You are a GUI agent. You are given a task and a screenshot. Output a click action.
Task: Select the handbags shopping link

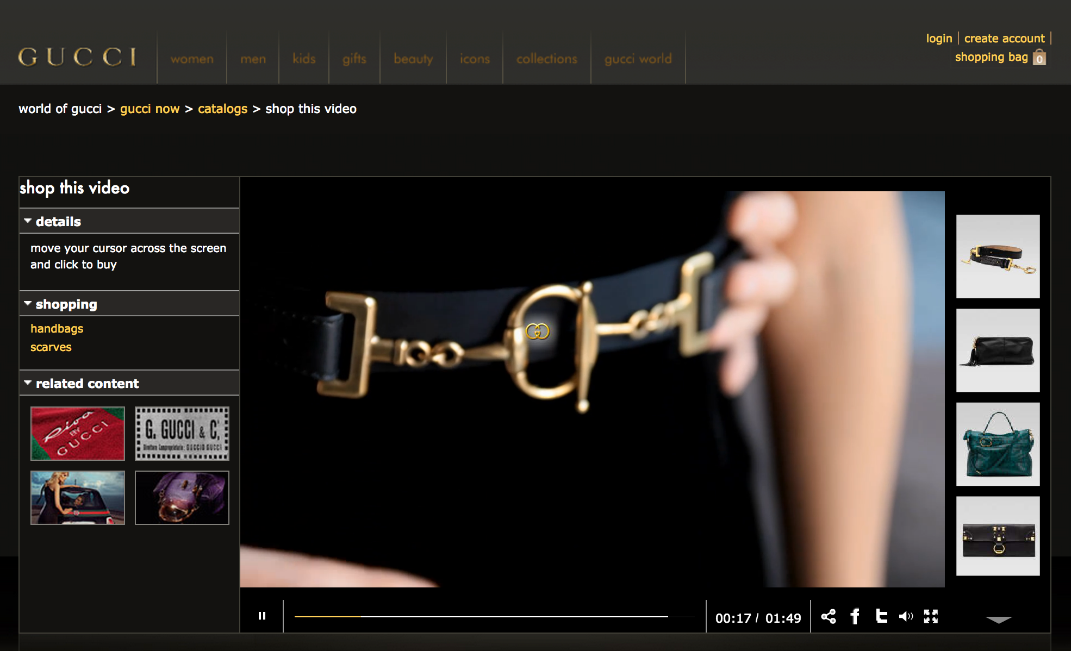[x=57, y=328]
